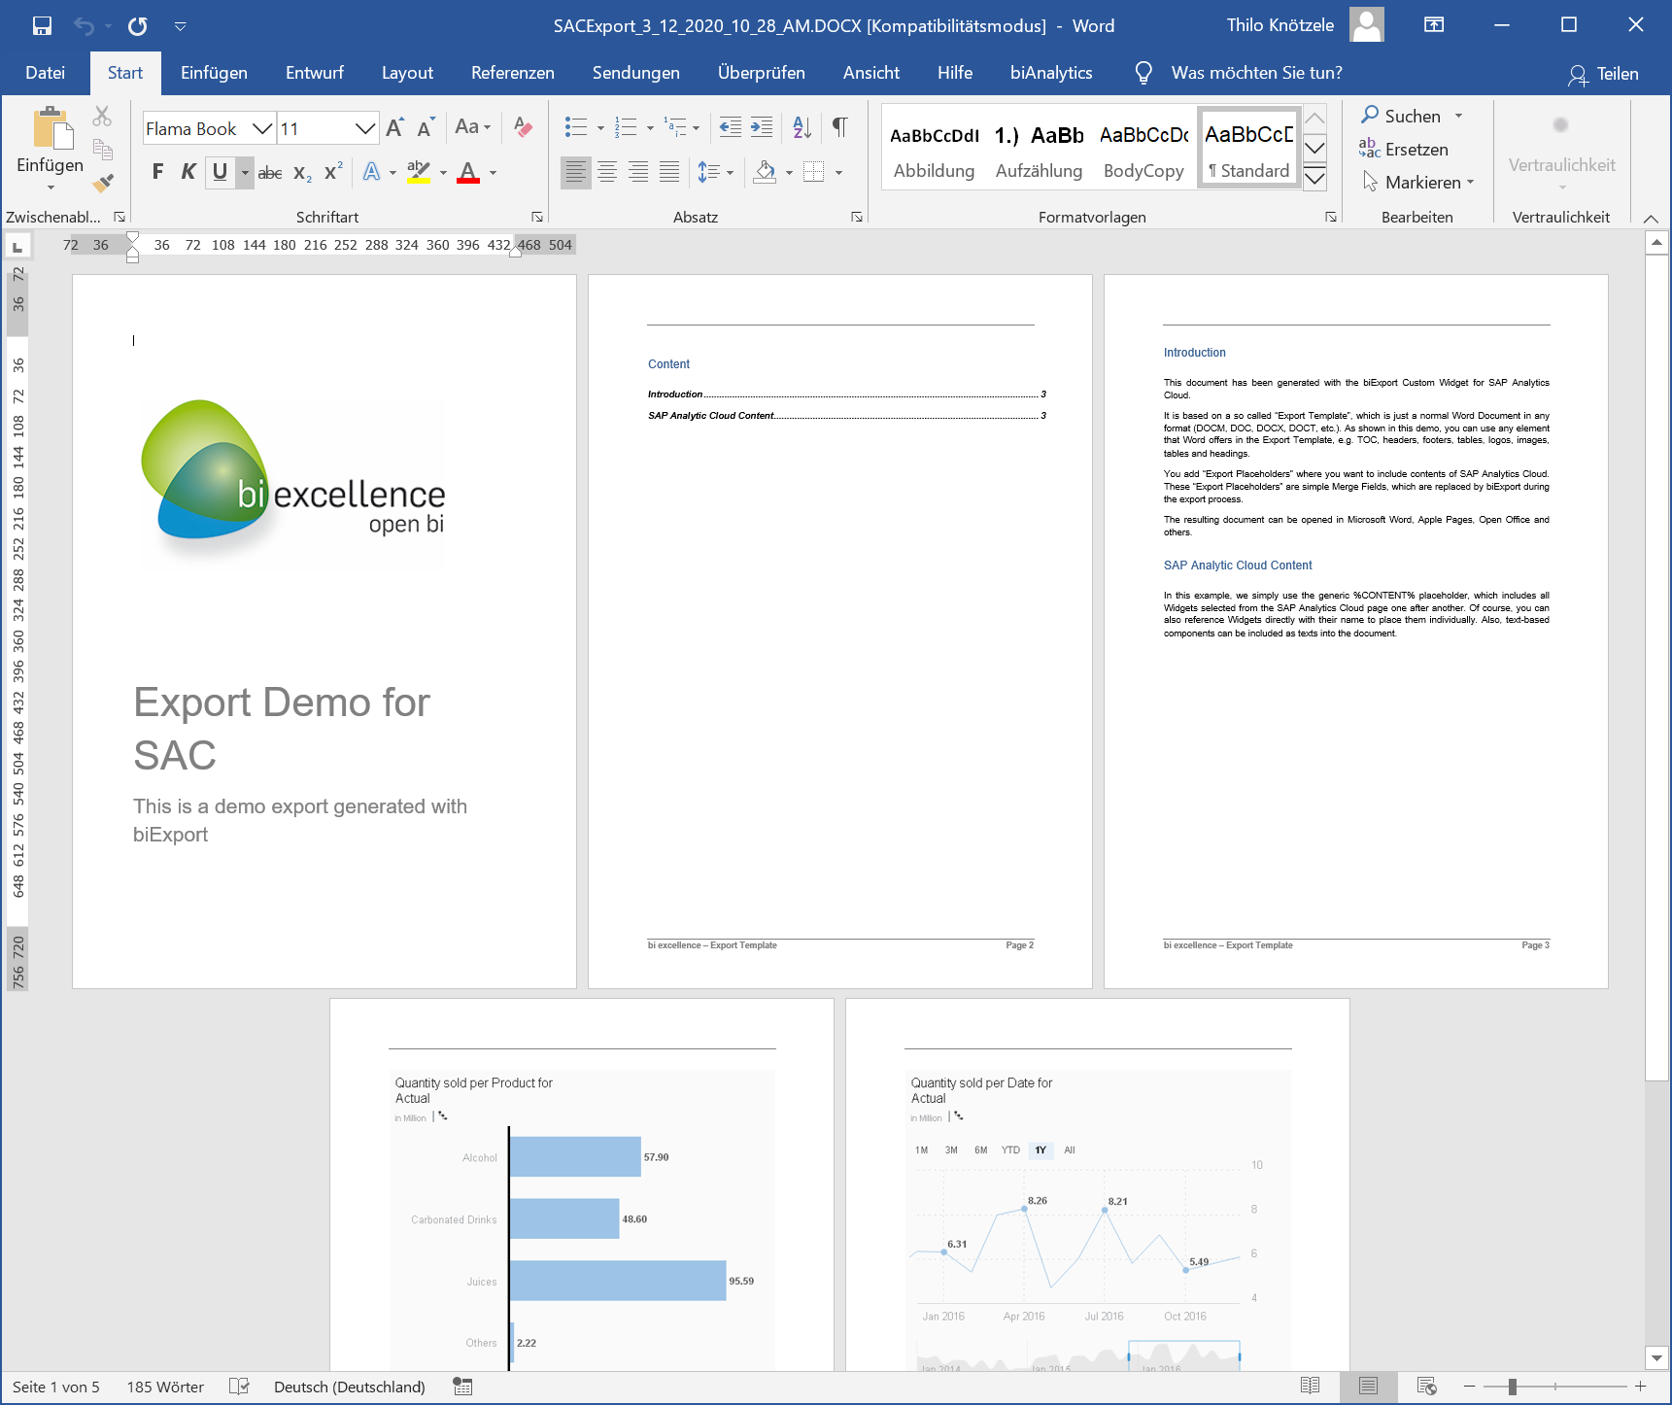1672x1405 pixels.
Task: Open the Überprüfen tab
Action: (762, 73)
